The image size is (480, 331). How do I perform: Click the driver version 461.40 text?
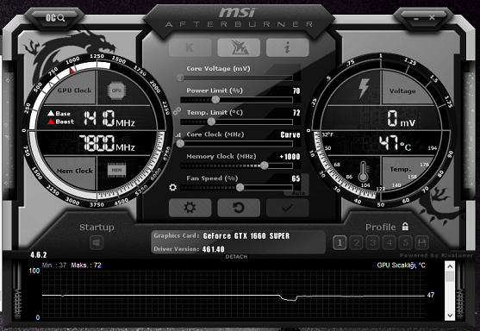(x=214, y=249)
